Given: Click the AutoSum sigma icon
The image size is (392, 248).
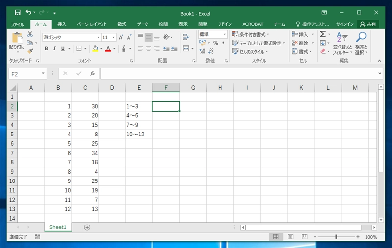Looking at the screenshot, I should 323,34.
